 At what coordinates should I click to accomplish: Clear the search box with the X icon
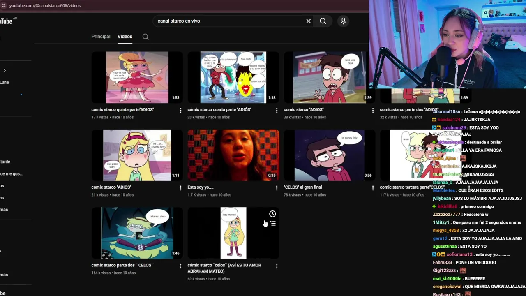click(x=308, y=21)
